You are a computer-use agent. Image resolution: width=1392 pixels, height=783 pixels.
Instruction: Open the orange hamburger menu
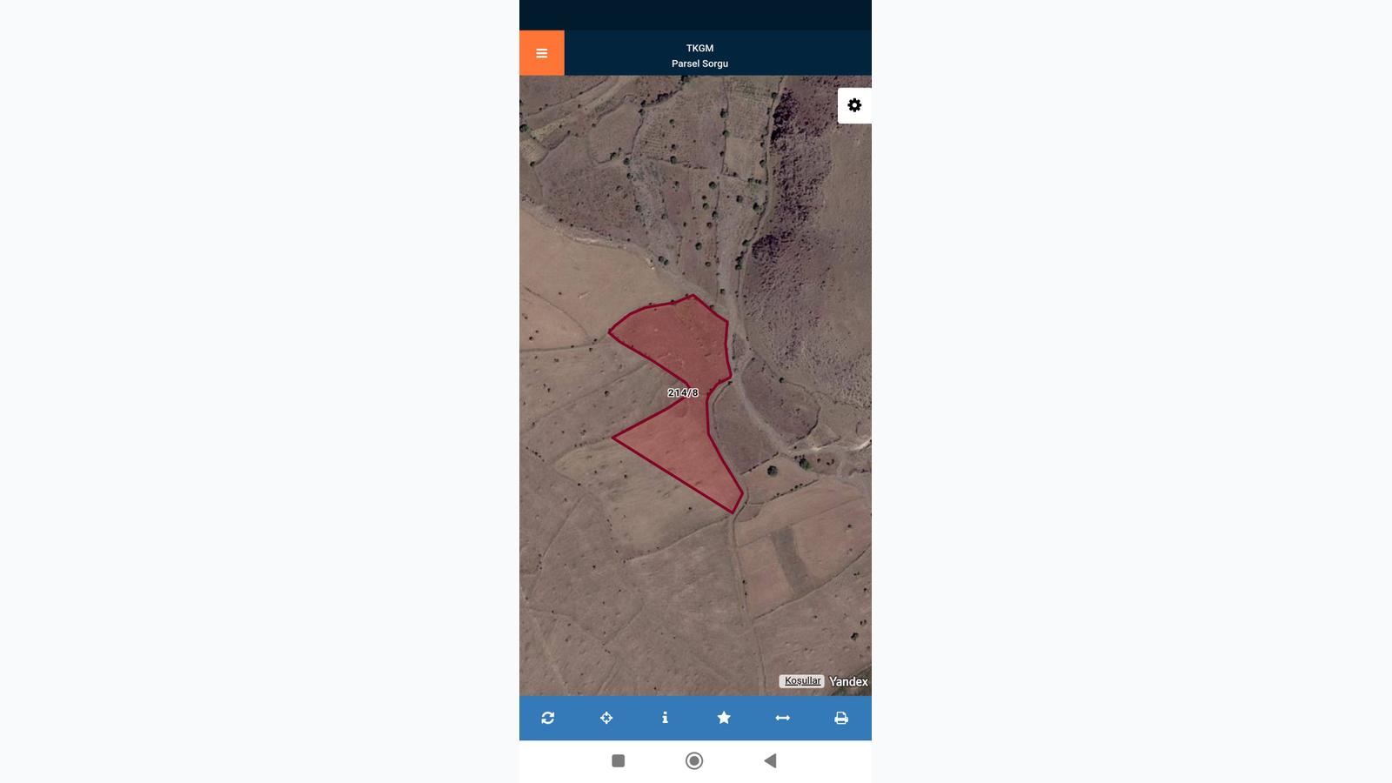[541, 53]
